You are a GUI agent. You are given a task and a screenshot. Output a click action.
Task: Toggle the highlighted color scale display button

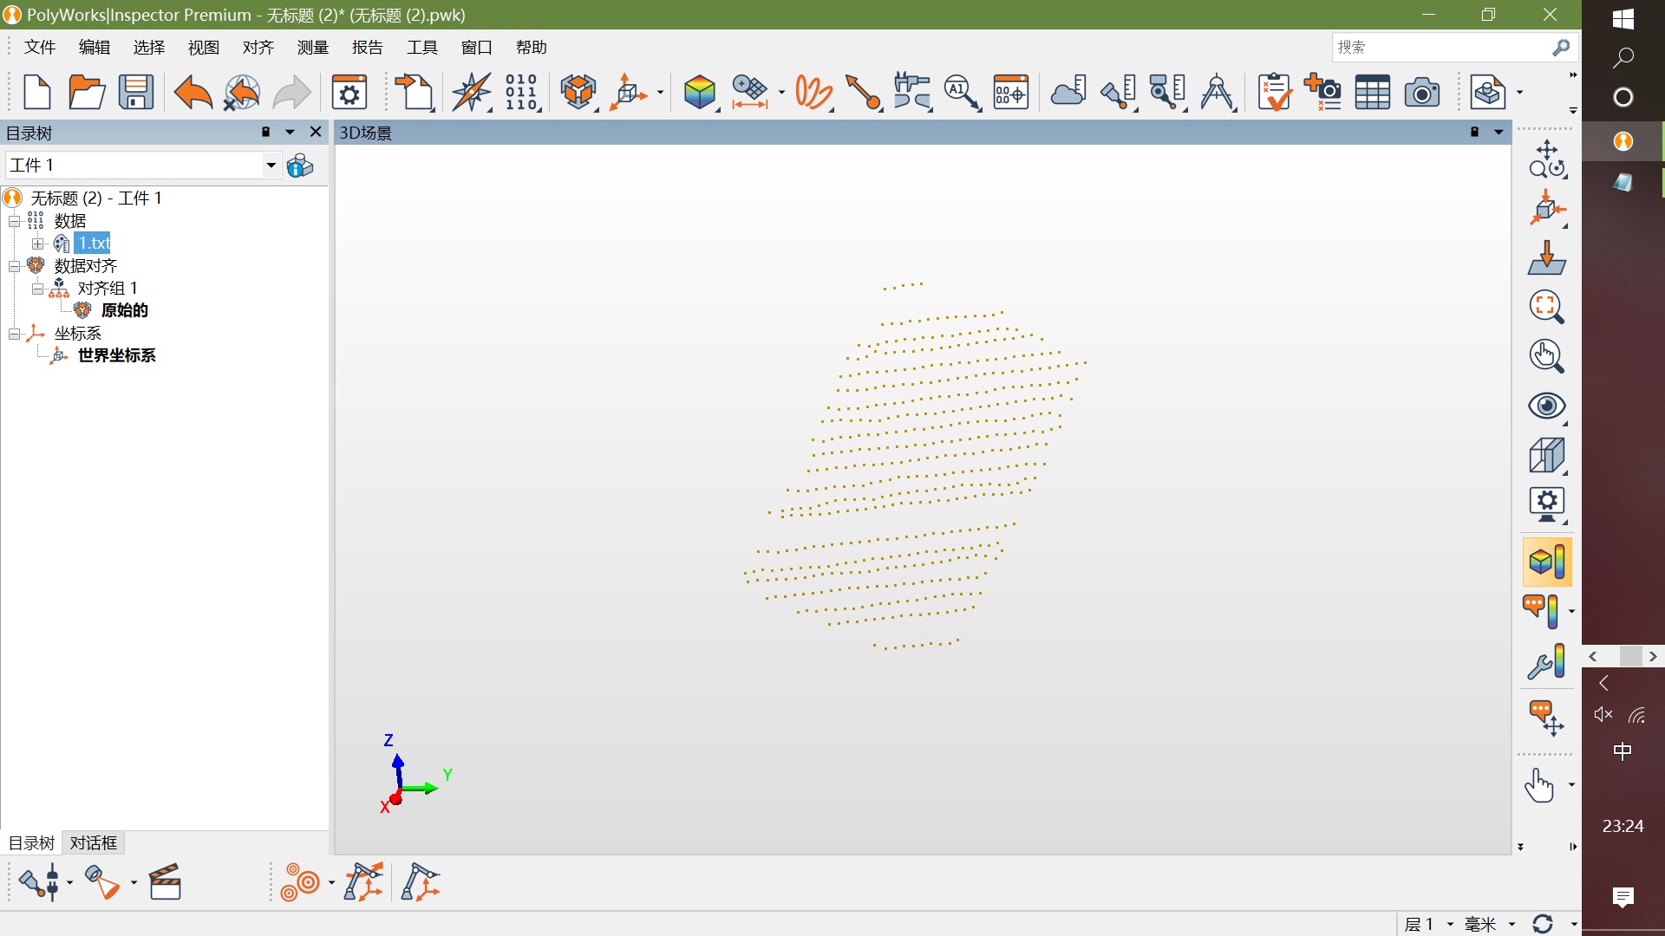pyautogui.click(x=1547, y=562)
